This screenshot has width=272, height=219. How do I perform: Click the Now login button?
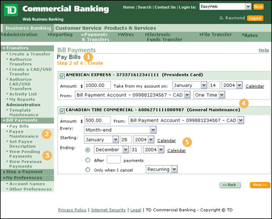[x=259, y=6]
